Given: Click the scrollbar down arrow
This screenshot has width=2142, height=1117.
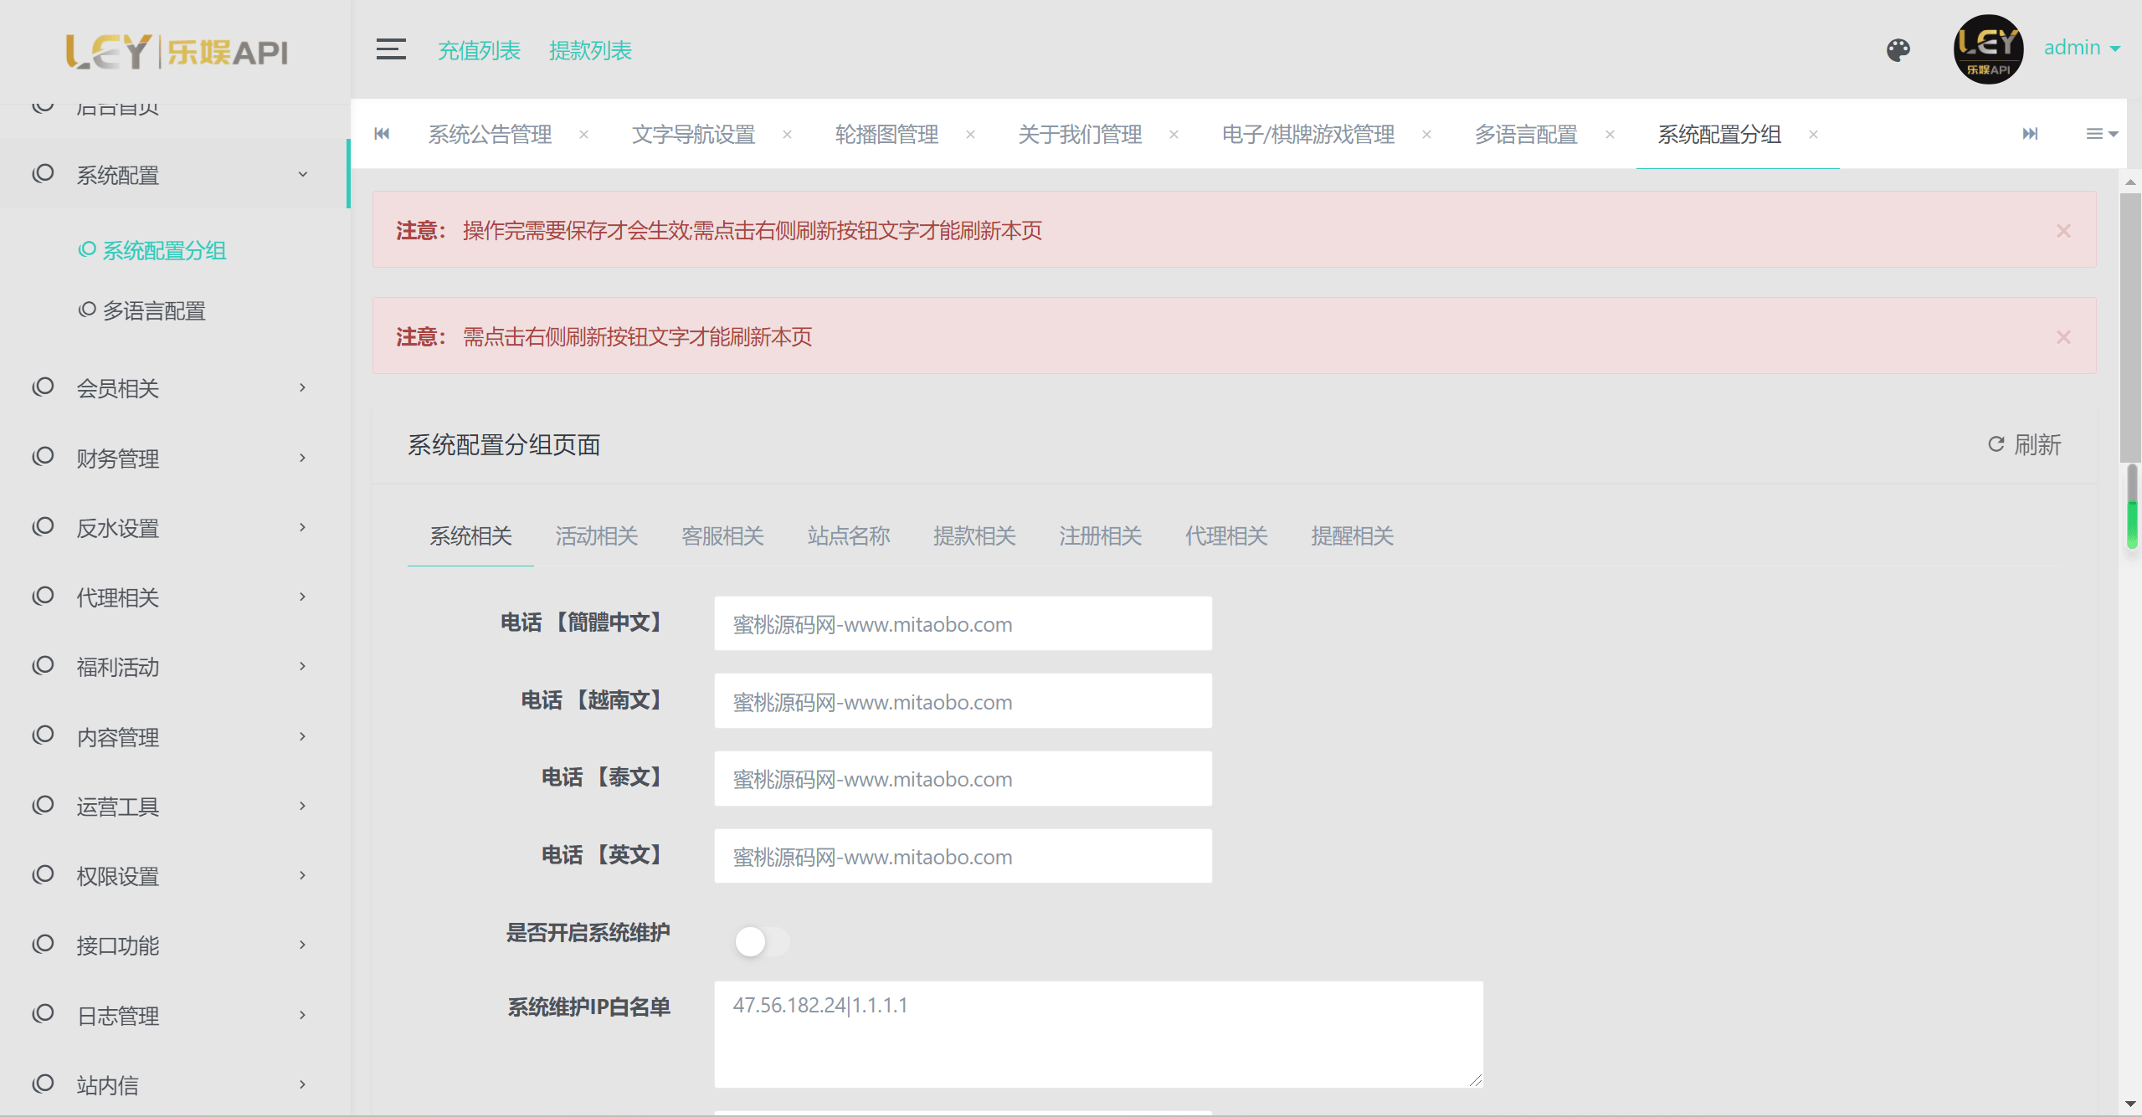Looking at the screenshot, I should [2130, 1104].
